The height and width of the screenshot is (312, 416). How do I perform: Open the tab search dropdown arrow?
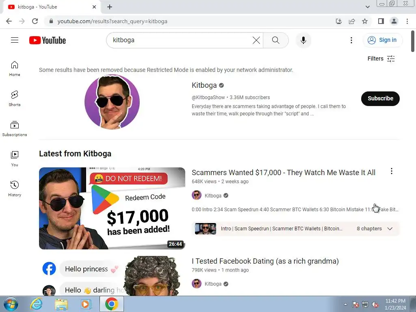[367, 7]
